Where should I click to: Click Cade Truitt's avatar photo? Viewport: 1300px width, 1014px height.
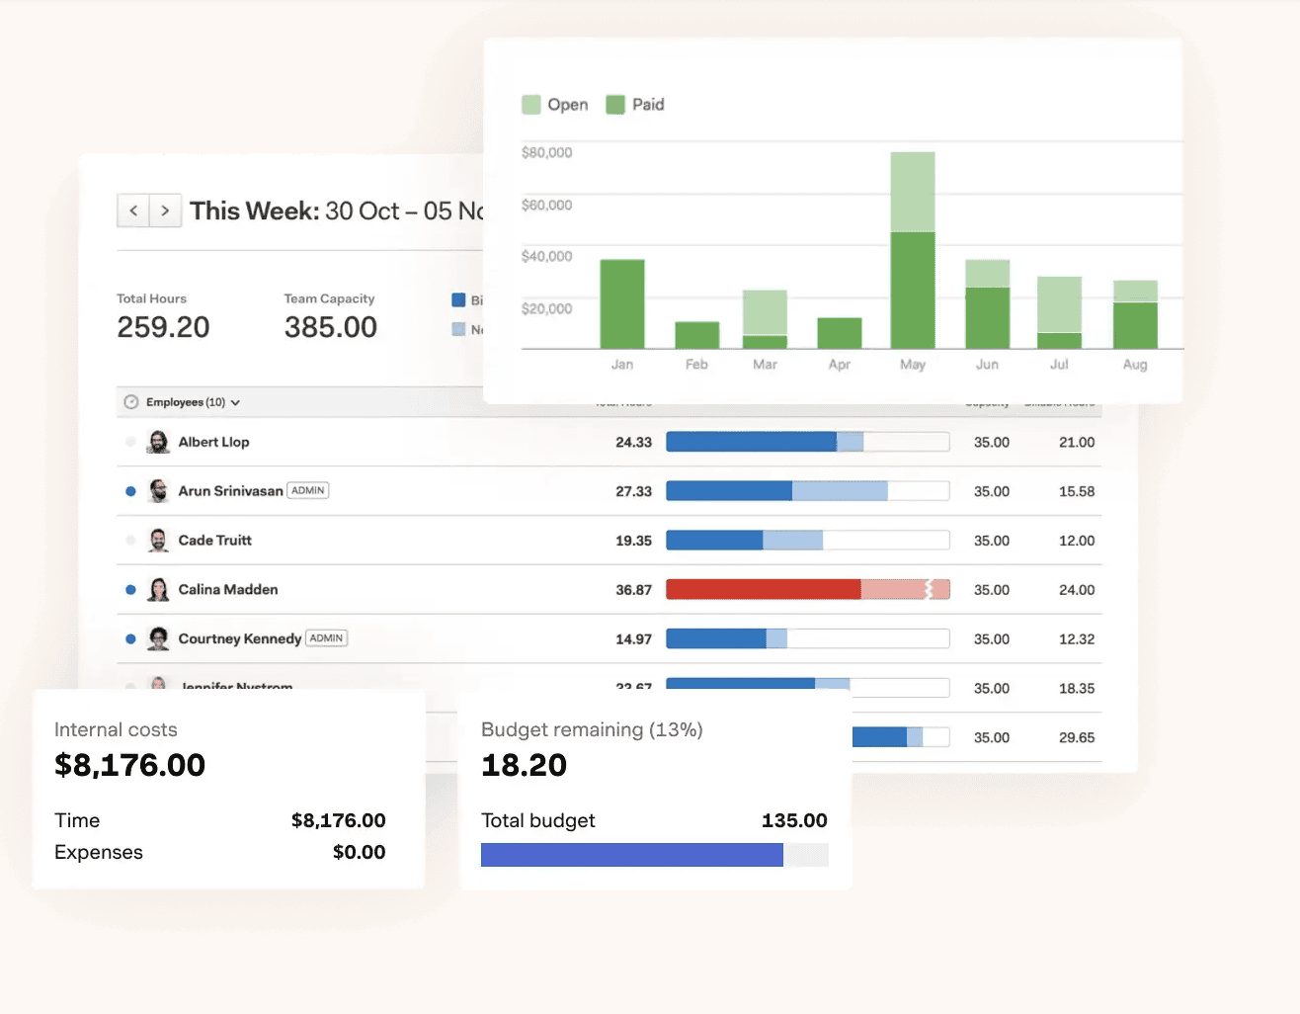[x=158, y=541]
